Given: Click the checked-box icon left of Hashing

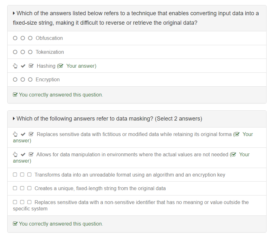Looking at the screenshot, I should [31, 66].
